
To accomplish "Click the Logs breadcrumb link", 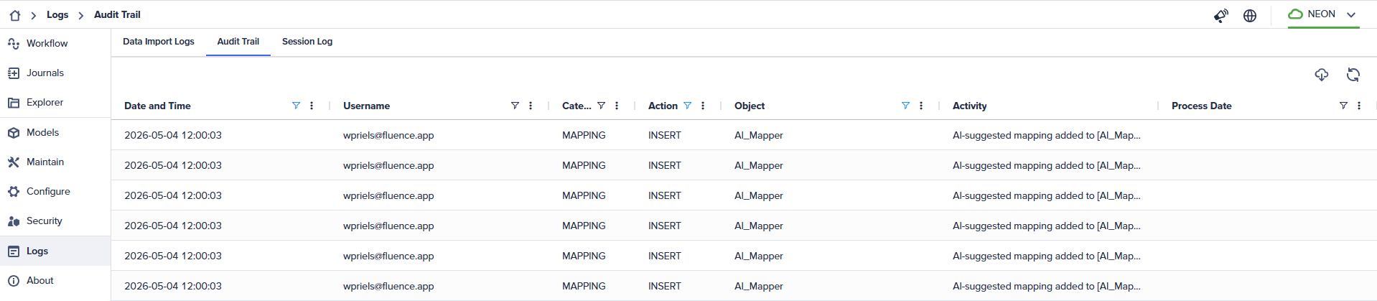I will (57, 14).
